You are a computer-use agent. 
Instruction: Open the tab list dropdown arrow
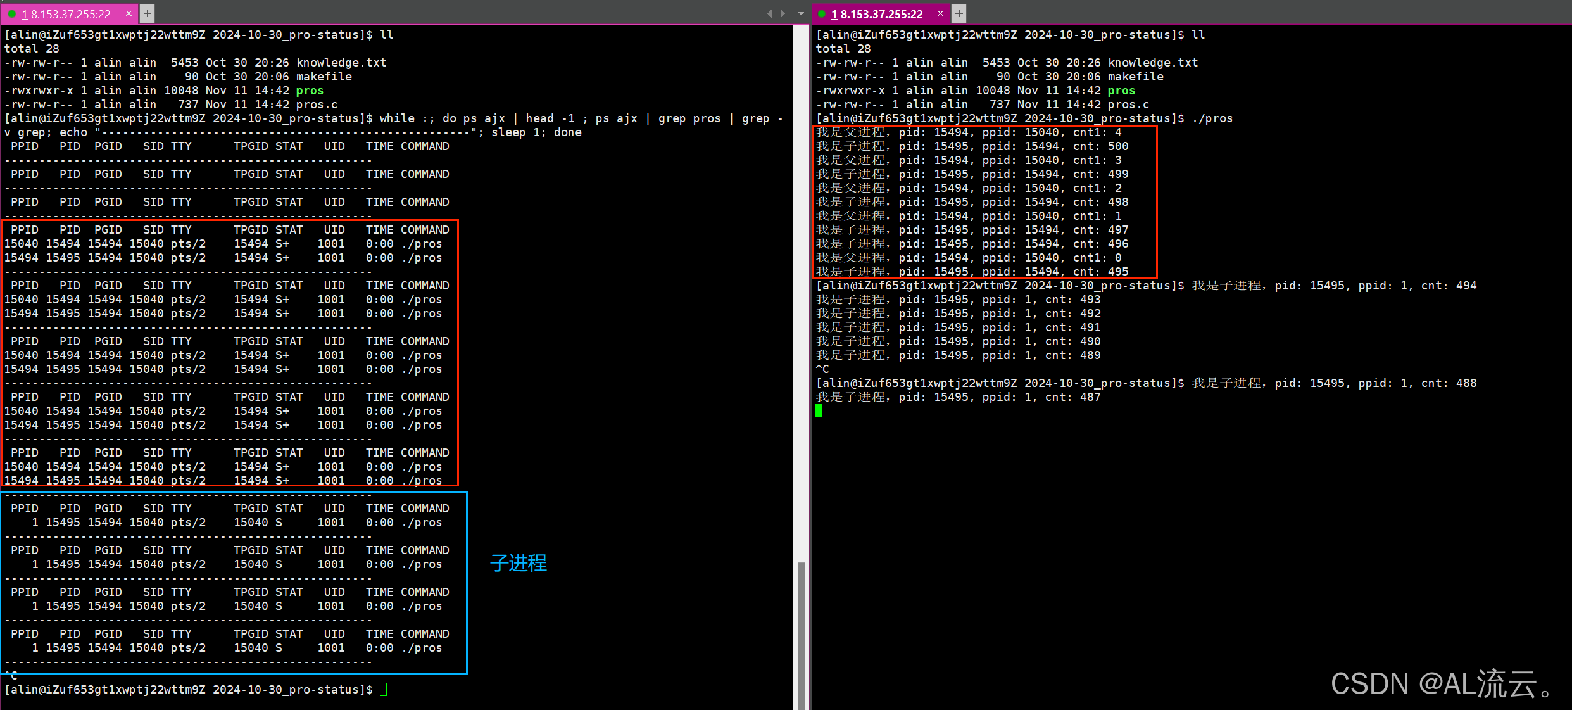point(801,13)
